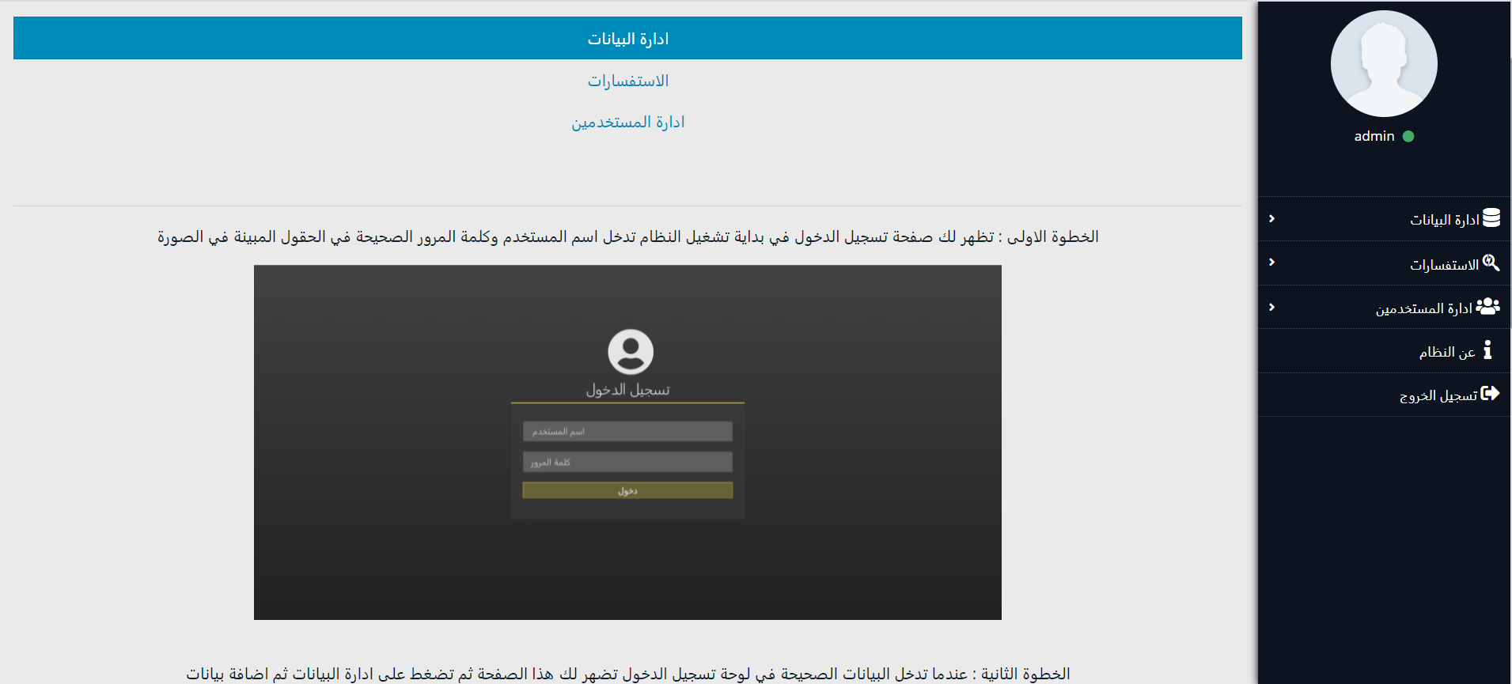Expand the ادارة المستخدمين sidebar chevron
This screenshot has width=1512, height=684.
[x=1271, y=307]
